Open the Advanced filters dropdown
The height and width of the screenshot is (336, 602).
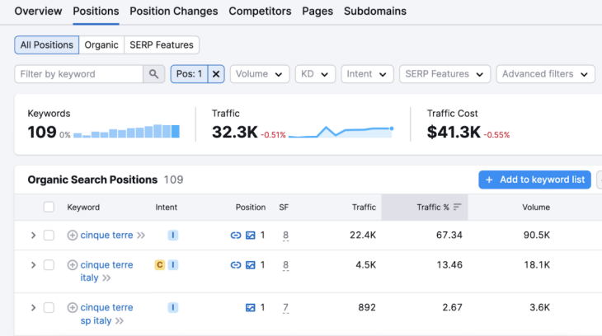point(545,74)
